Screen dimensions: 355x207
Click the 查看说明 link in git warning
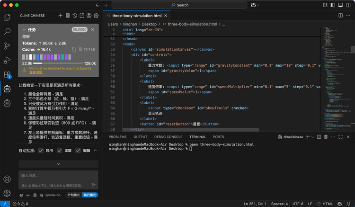click(x=36, y=72)
